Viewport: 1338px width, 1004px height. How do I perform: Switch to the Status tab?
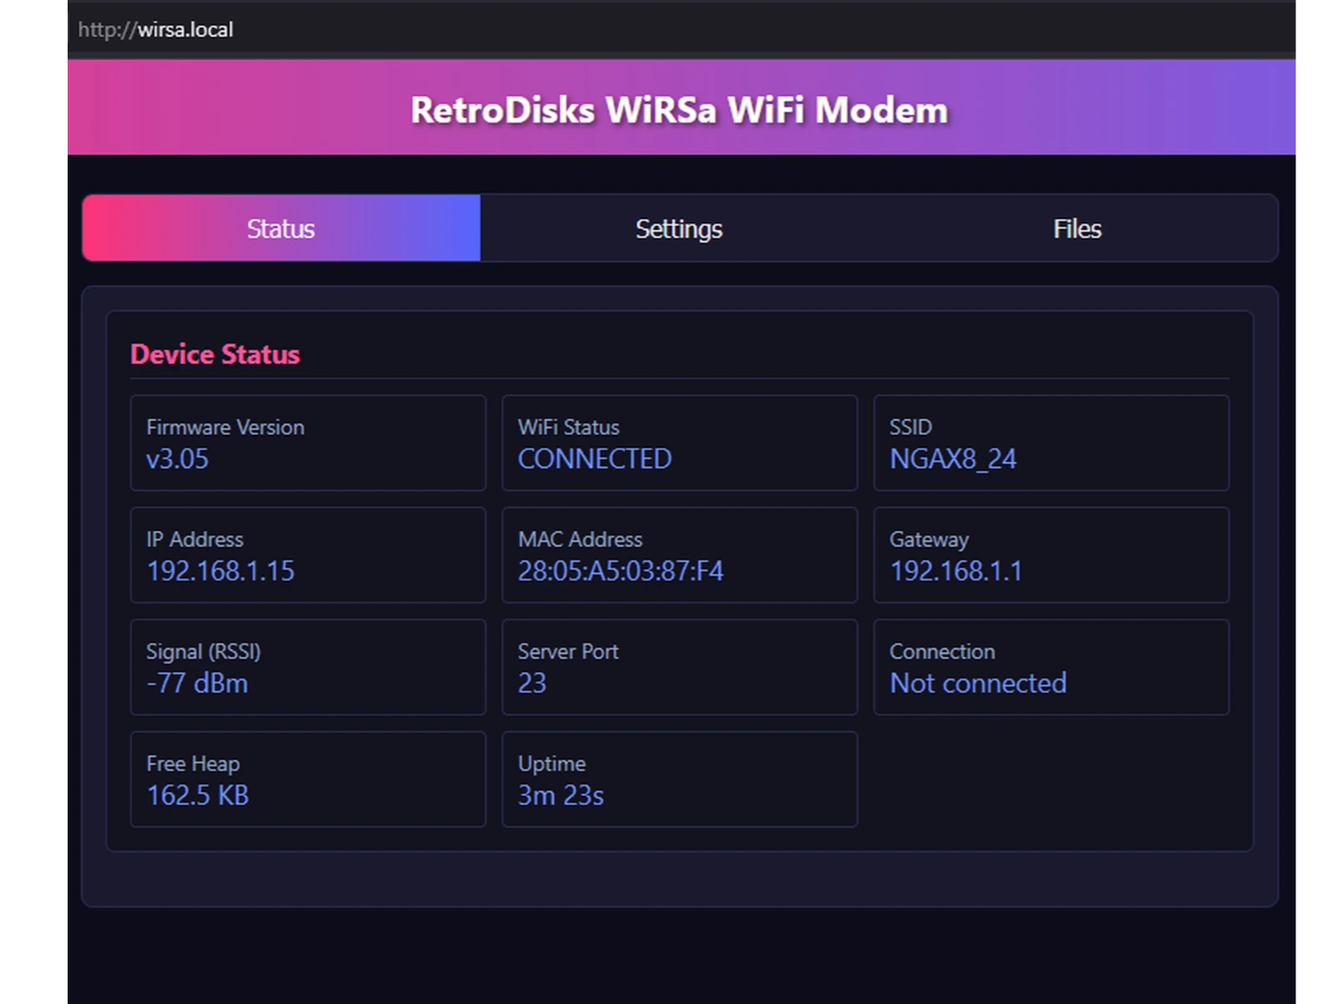coord(281,228)
